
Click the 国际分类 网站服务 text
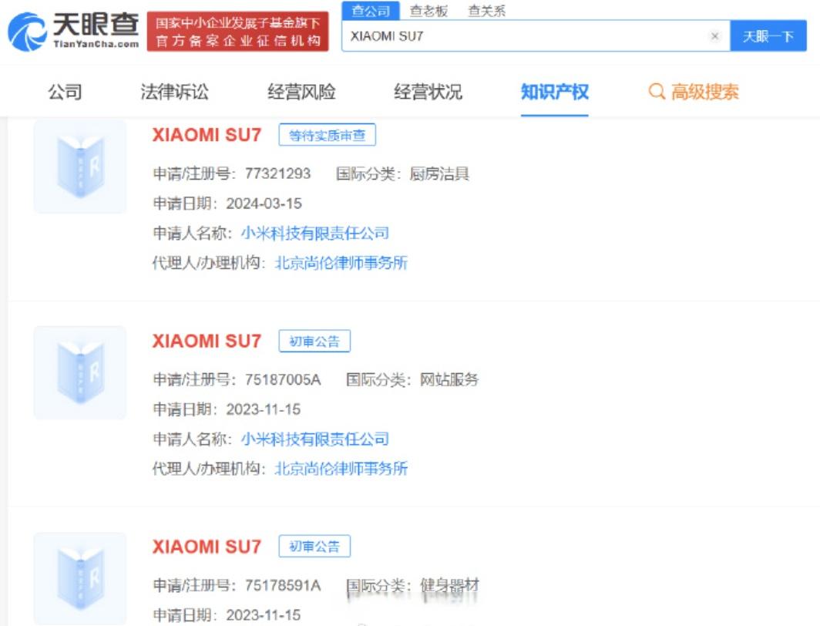coord(412,379)
